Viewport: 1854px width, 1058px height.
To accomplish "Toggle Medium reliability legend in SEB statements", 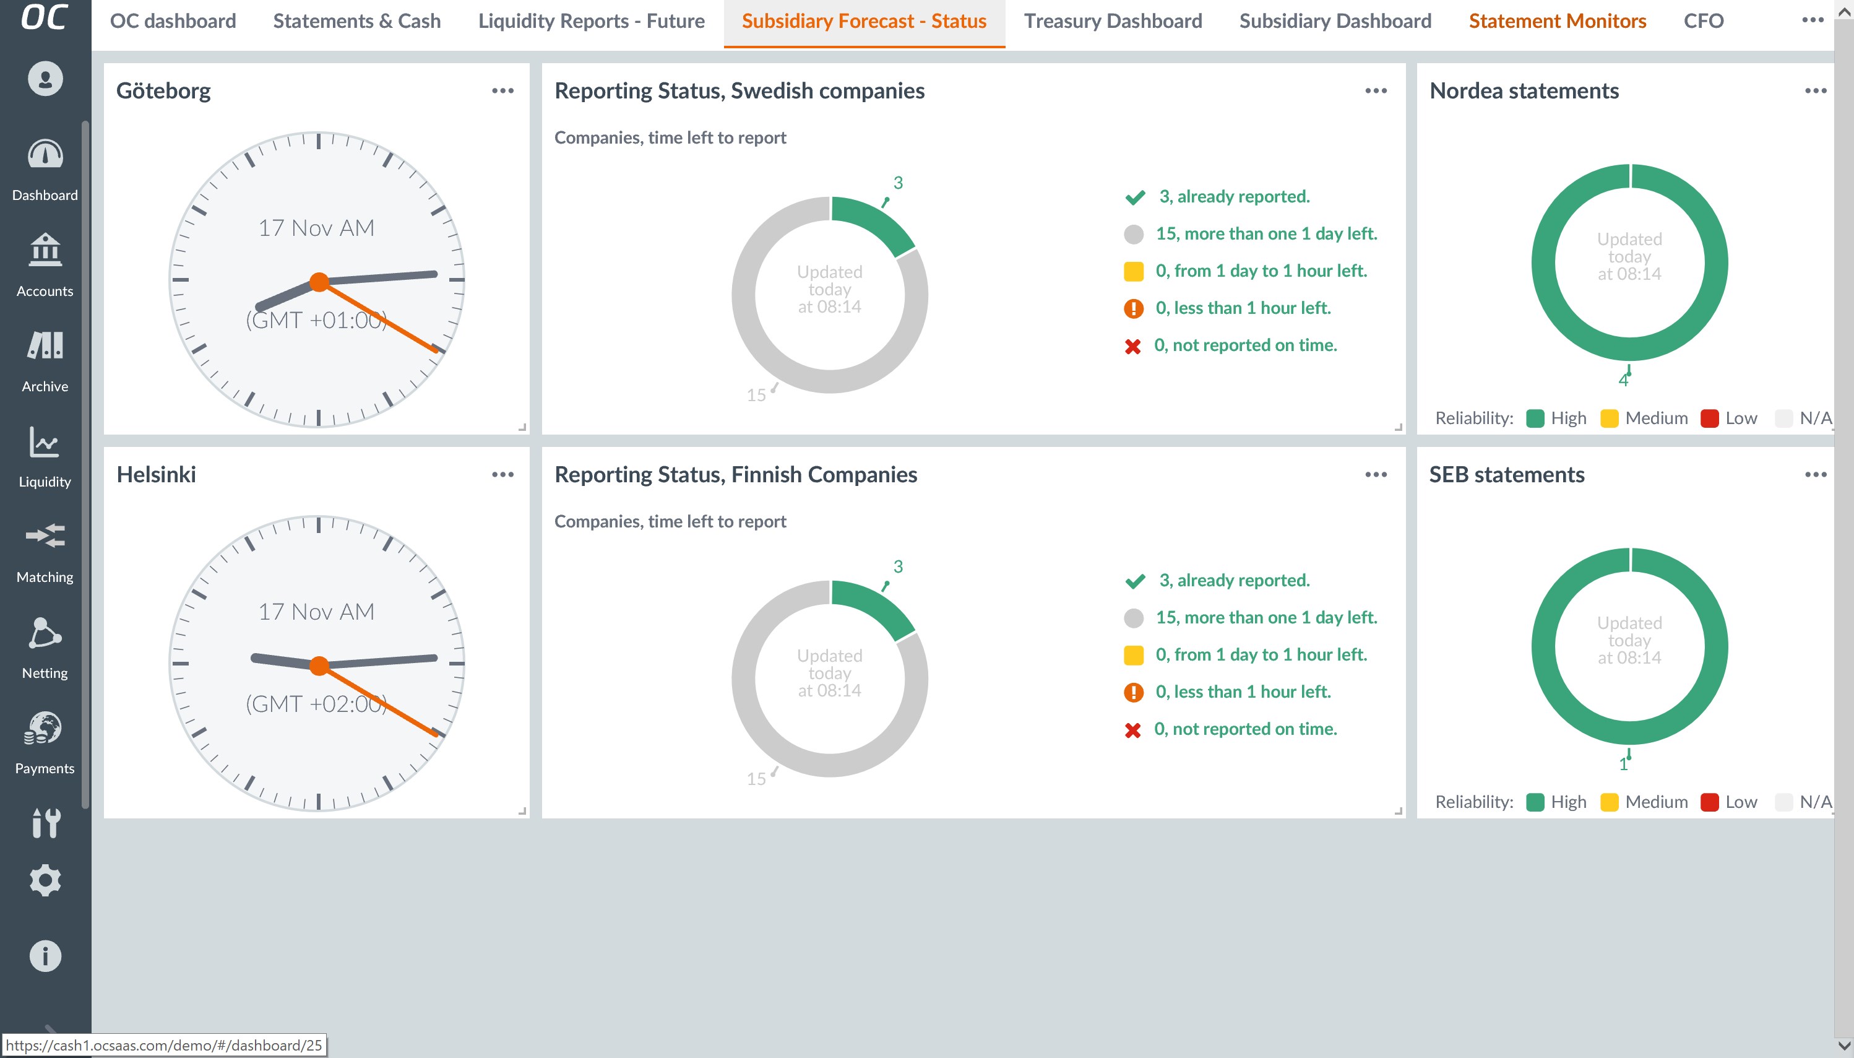I will (x=1645, y=802).
